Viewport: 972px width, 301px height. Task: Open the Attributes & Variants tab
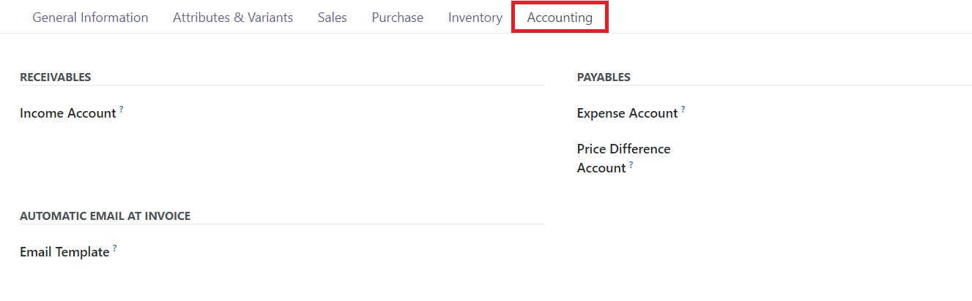(233, 18)
